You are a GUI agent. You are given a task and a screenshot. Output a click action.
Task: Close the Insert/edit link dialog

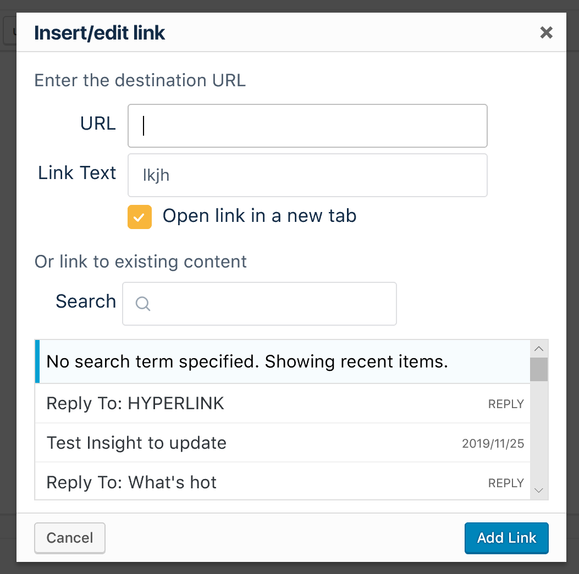tap(546, 32)
